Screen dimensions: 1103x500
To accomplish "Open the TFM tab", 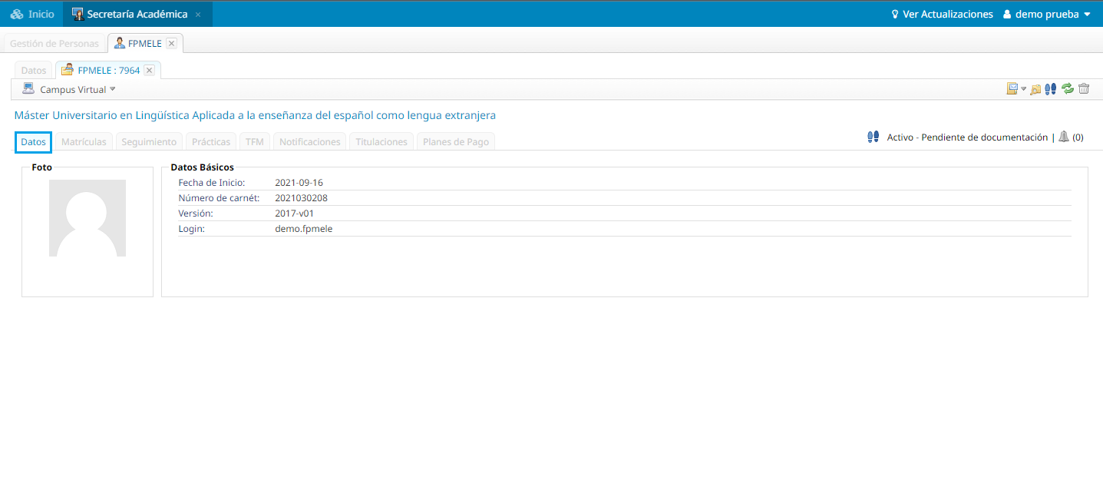I will tap(254, 142).
